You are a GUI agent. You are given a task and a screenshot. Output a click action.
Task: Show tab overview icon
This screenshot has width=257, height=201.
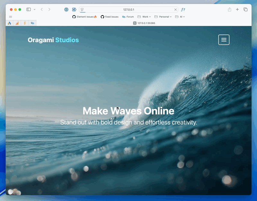pyautogui.click(x=245, y=9)
